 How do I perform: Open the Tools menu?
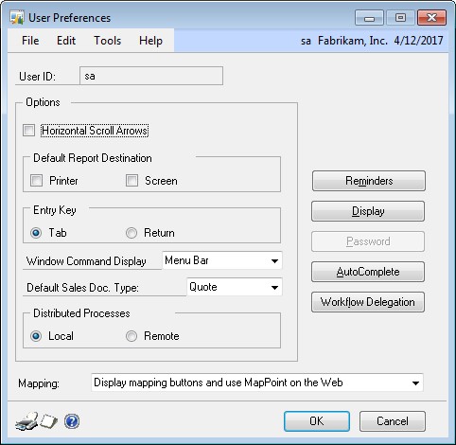coord(107,41)
